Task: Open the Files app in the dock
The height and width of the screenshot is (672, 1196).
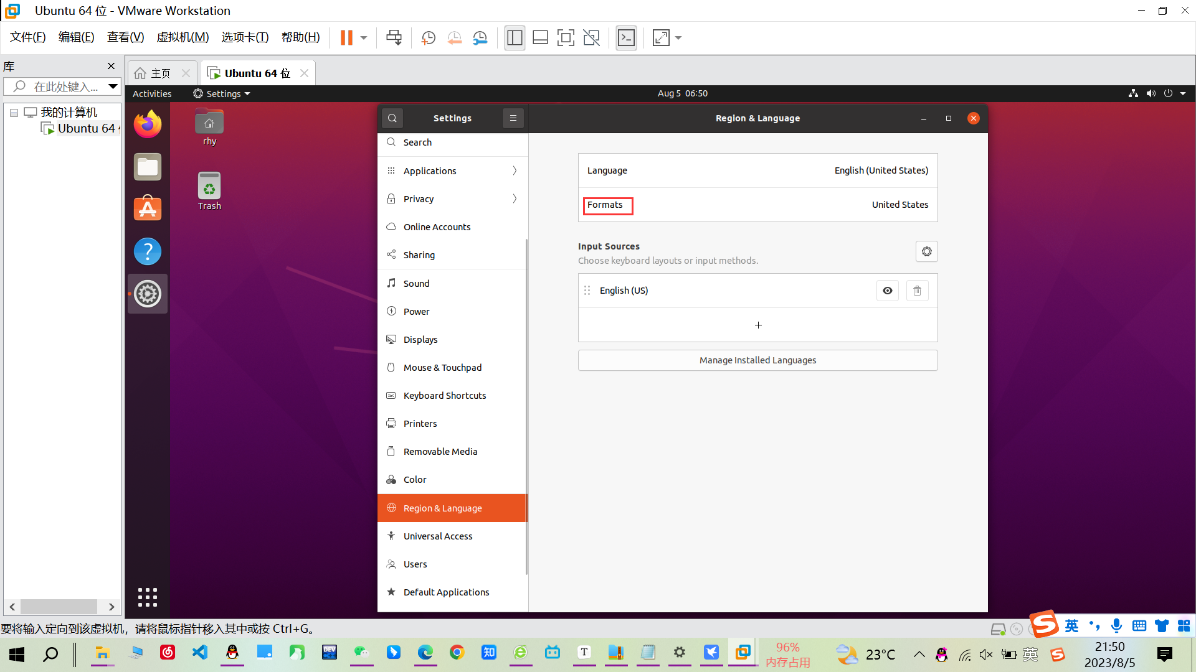Action: coord(148,167)
